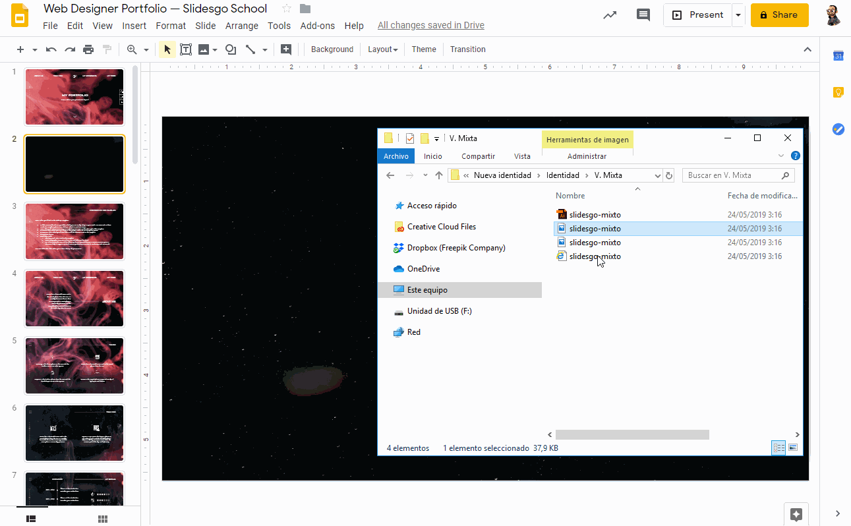Click the Insert image icon
The width and height of the screenshot is (851, 526).
pos(204,49)
